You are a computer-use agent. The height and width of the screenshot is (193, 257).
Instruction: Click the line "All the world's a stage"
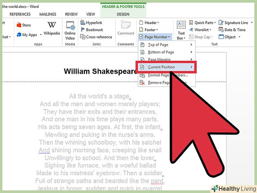click(x=99, y=96)
